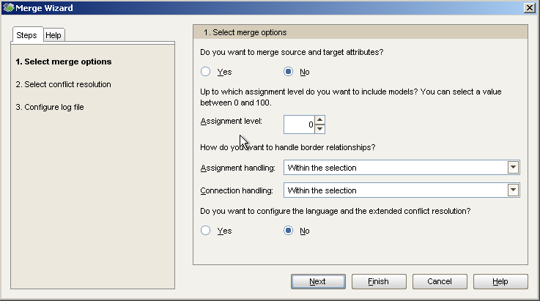
Task: Go to step 3 Configure log file
Action: (x=50, y=107)
